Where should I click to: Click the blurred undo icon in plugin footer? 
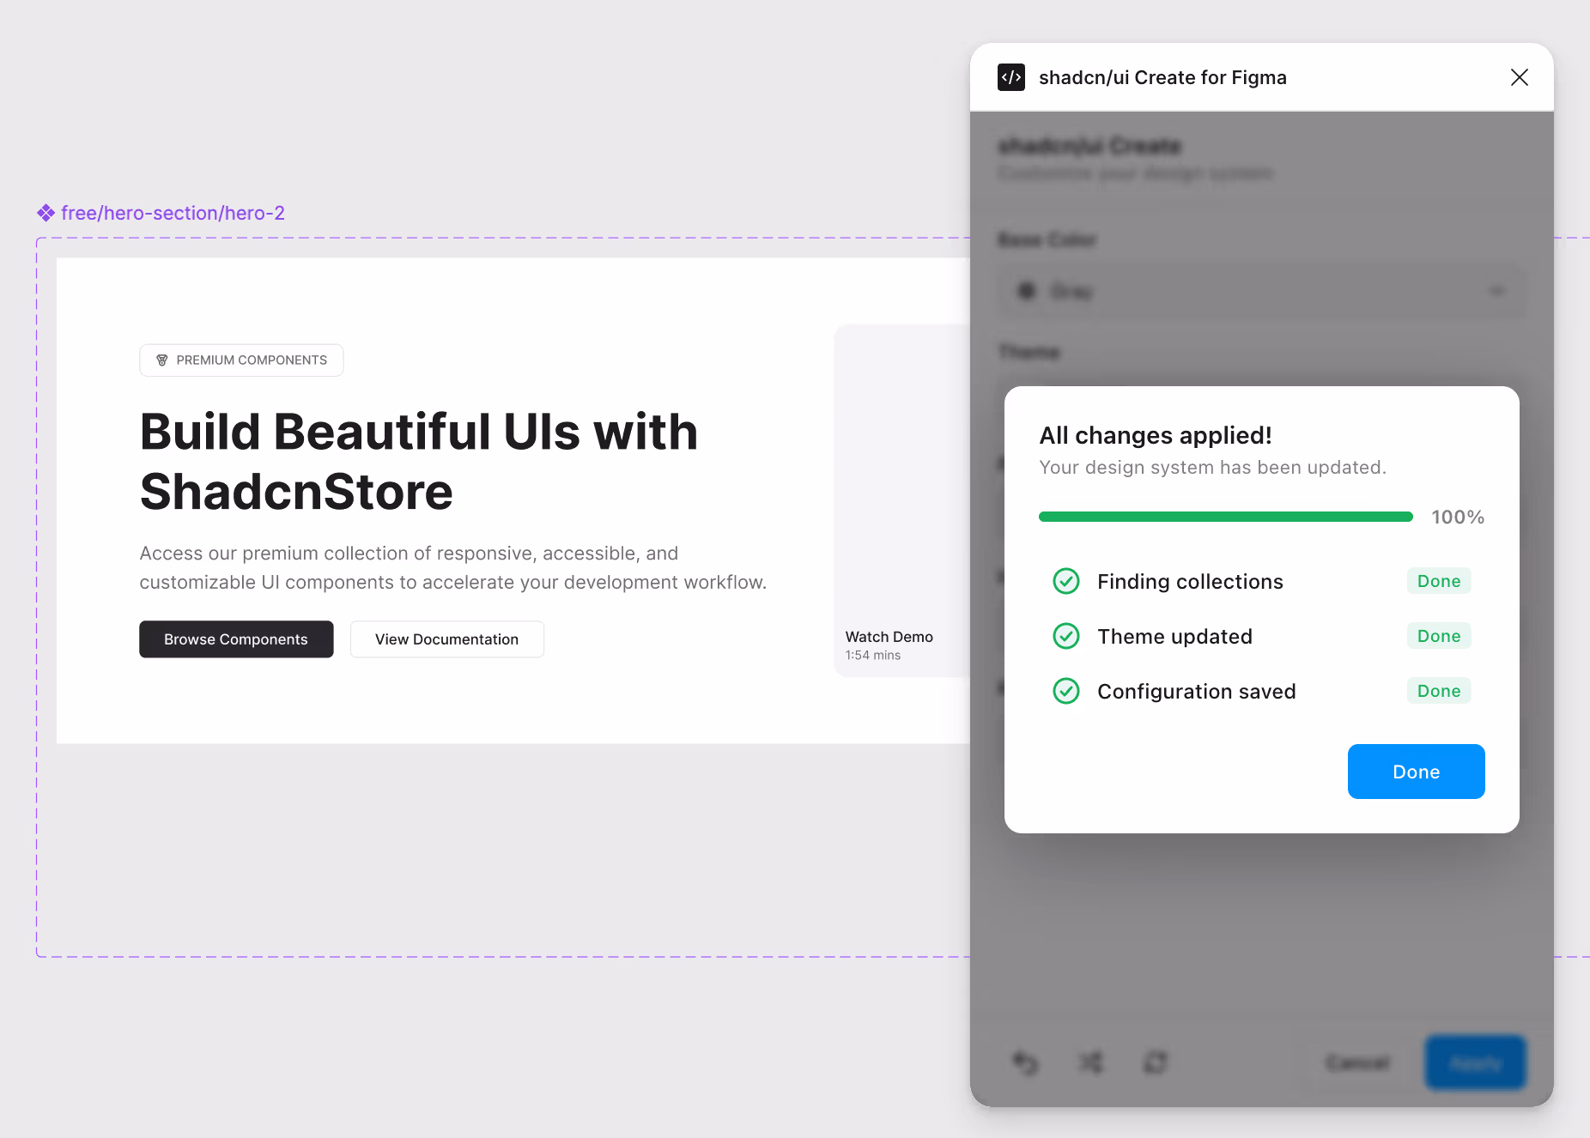coord(1025,1063)
